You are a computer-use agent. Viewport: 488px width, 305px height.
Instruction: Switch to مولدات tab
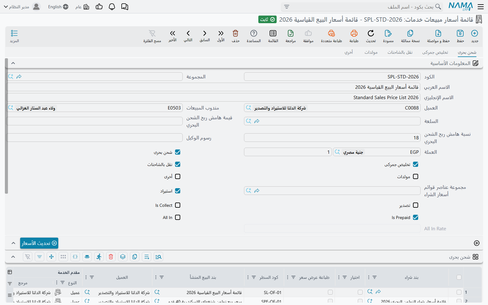pyautogui.click(x=371, y=52)
